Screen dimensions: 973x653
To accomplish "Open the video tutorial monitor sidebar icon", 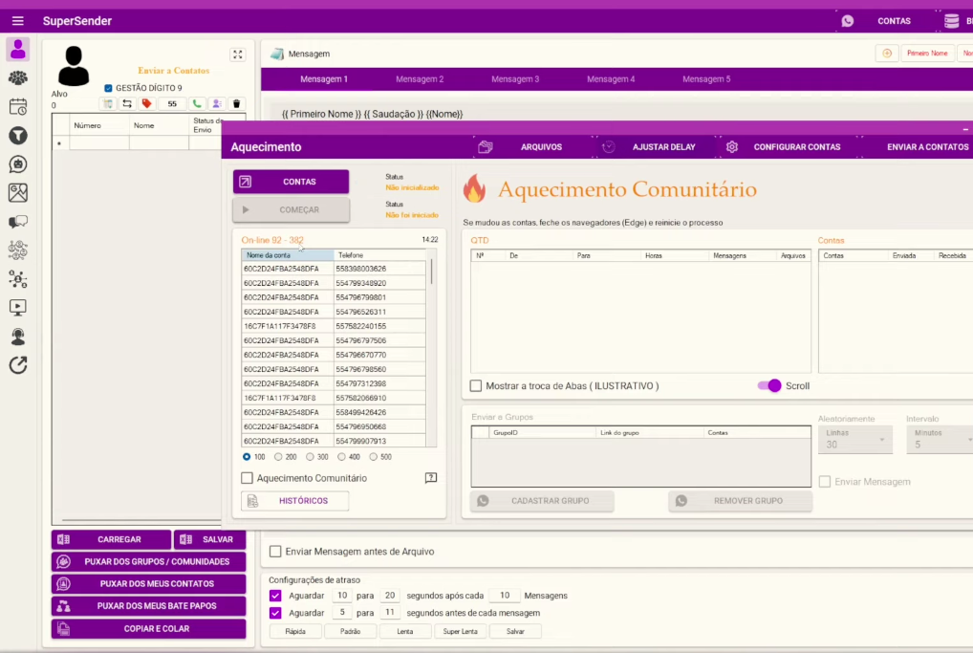I will click(x=18, y=308).
